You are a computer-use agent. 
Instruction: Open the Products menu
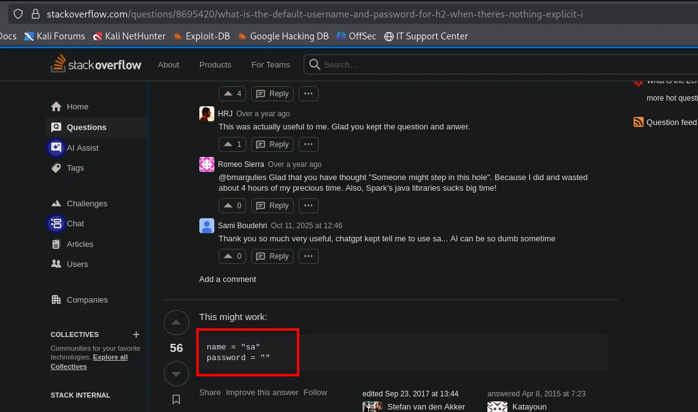coord(215,64)
